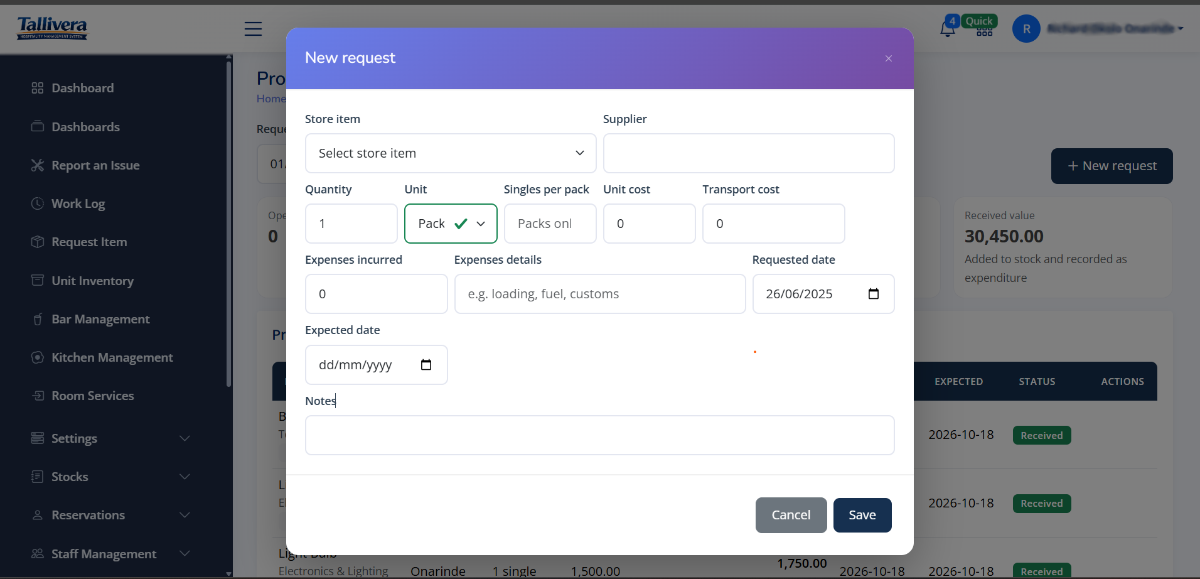Click the Expenses incurred field
The image size is (1200, 579).
click(377, 294)
